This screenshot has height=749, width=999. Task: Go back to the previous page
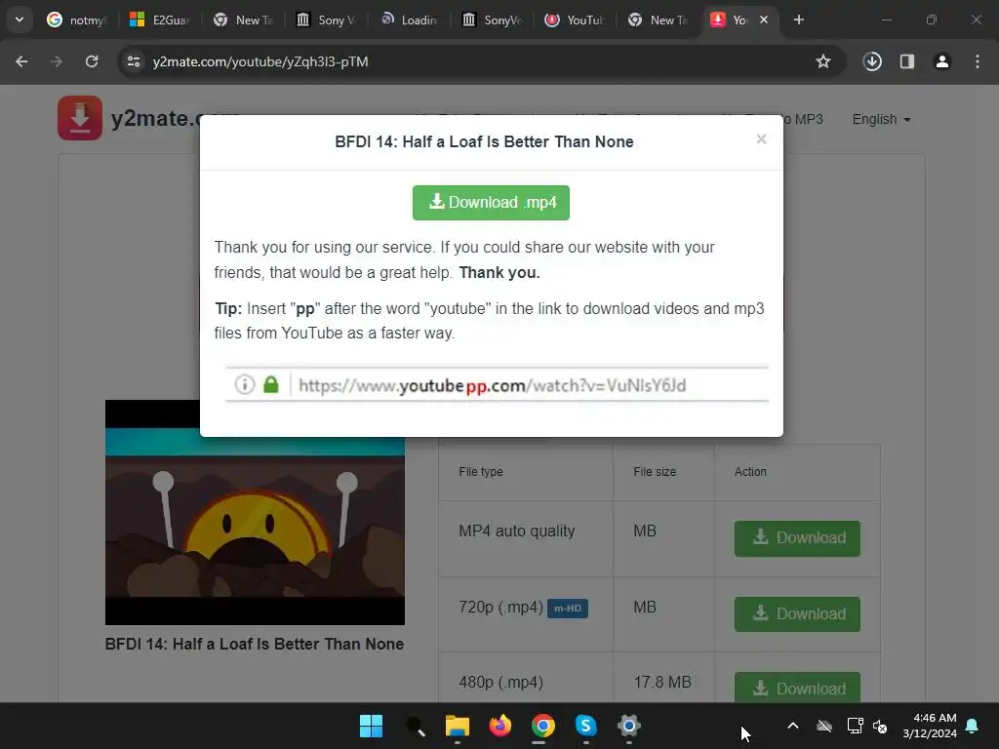coord(21,61)
